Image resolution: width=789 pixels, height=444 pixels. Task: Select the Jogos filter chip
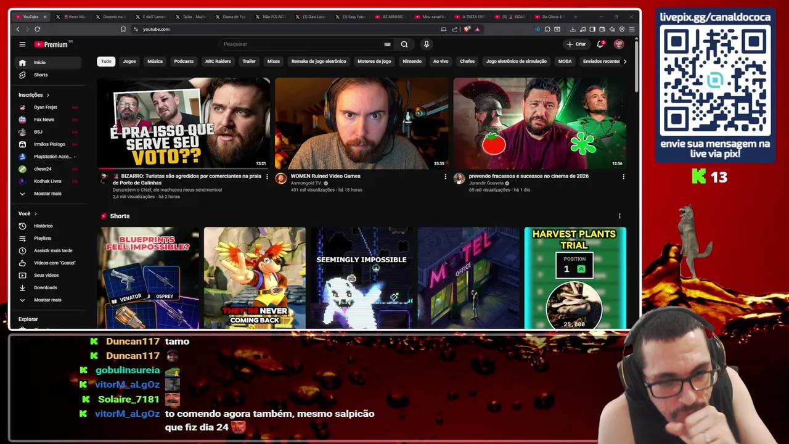[129, 61]
